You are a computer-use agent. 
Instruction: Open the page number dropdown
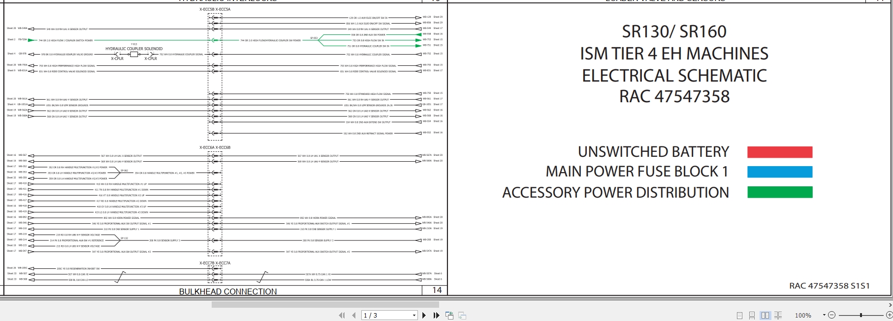coord(414,316)
